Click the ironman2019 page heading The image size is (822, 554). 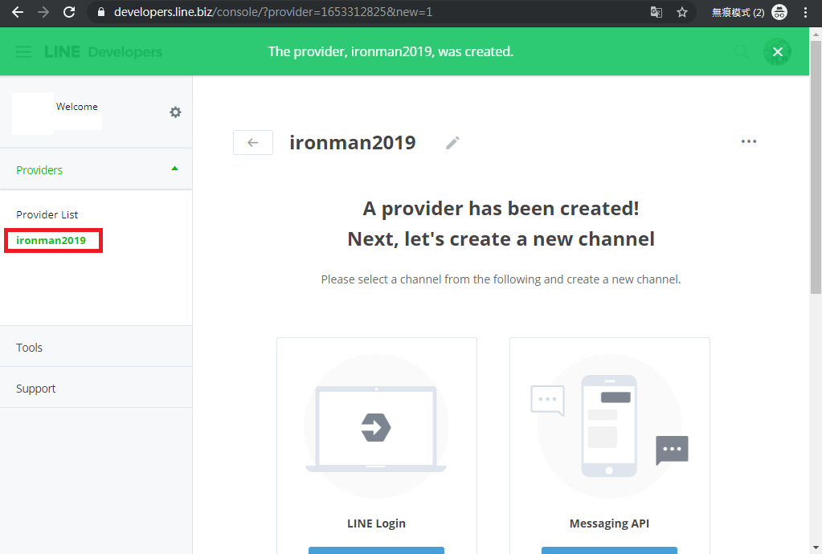pyautogui.click(x=352, y=142)
